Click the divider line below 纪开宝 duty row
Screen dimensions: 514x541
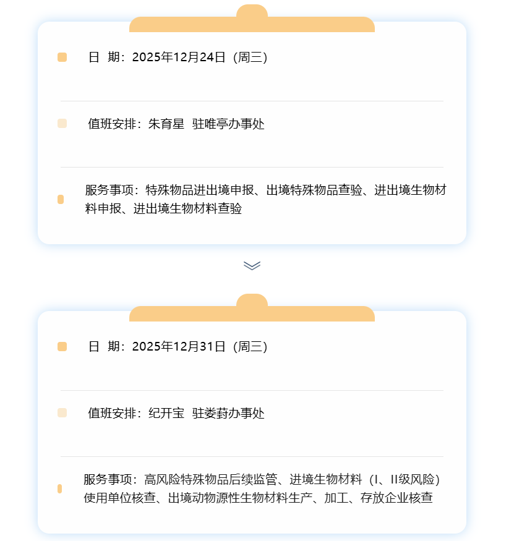click(x=252, y=456)
